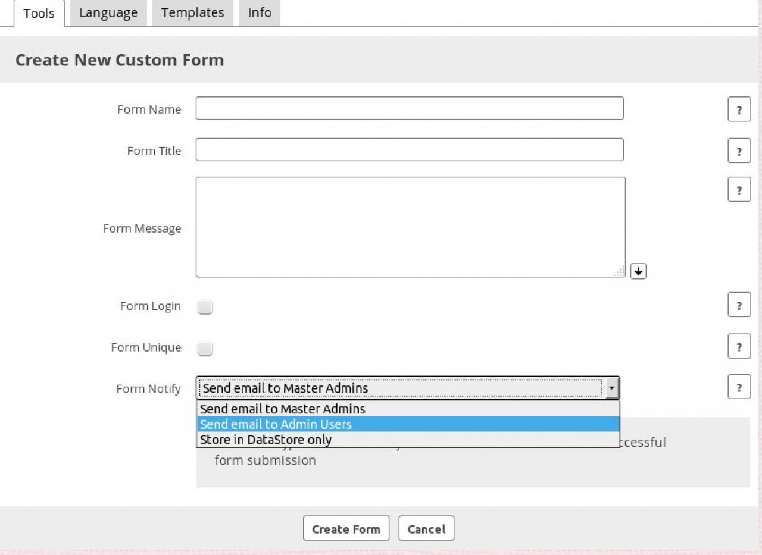
Task: Click the help icon for Form Login
Action: click(739, 305)
